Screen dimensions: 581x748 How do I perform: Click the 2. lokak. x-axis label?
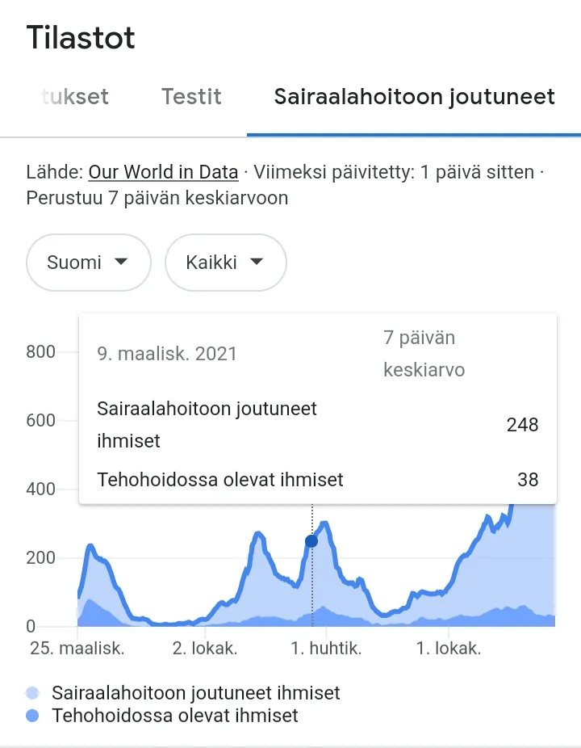coord(205,649)
